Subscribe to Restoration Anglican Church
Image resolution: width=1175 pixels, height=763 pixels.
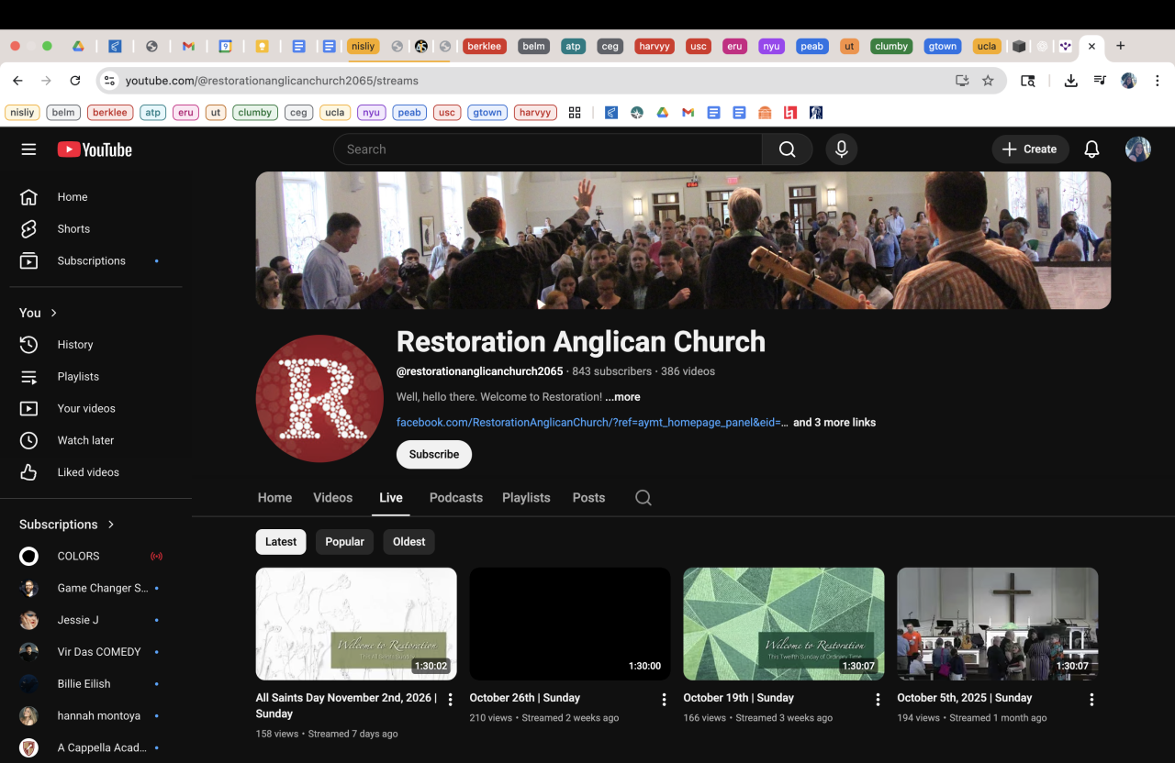[433, 455]
